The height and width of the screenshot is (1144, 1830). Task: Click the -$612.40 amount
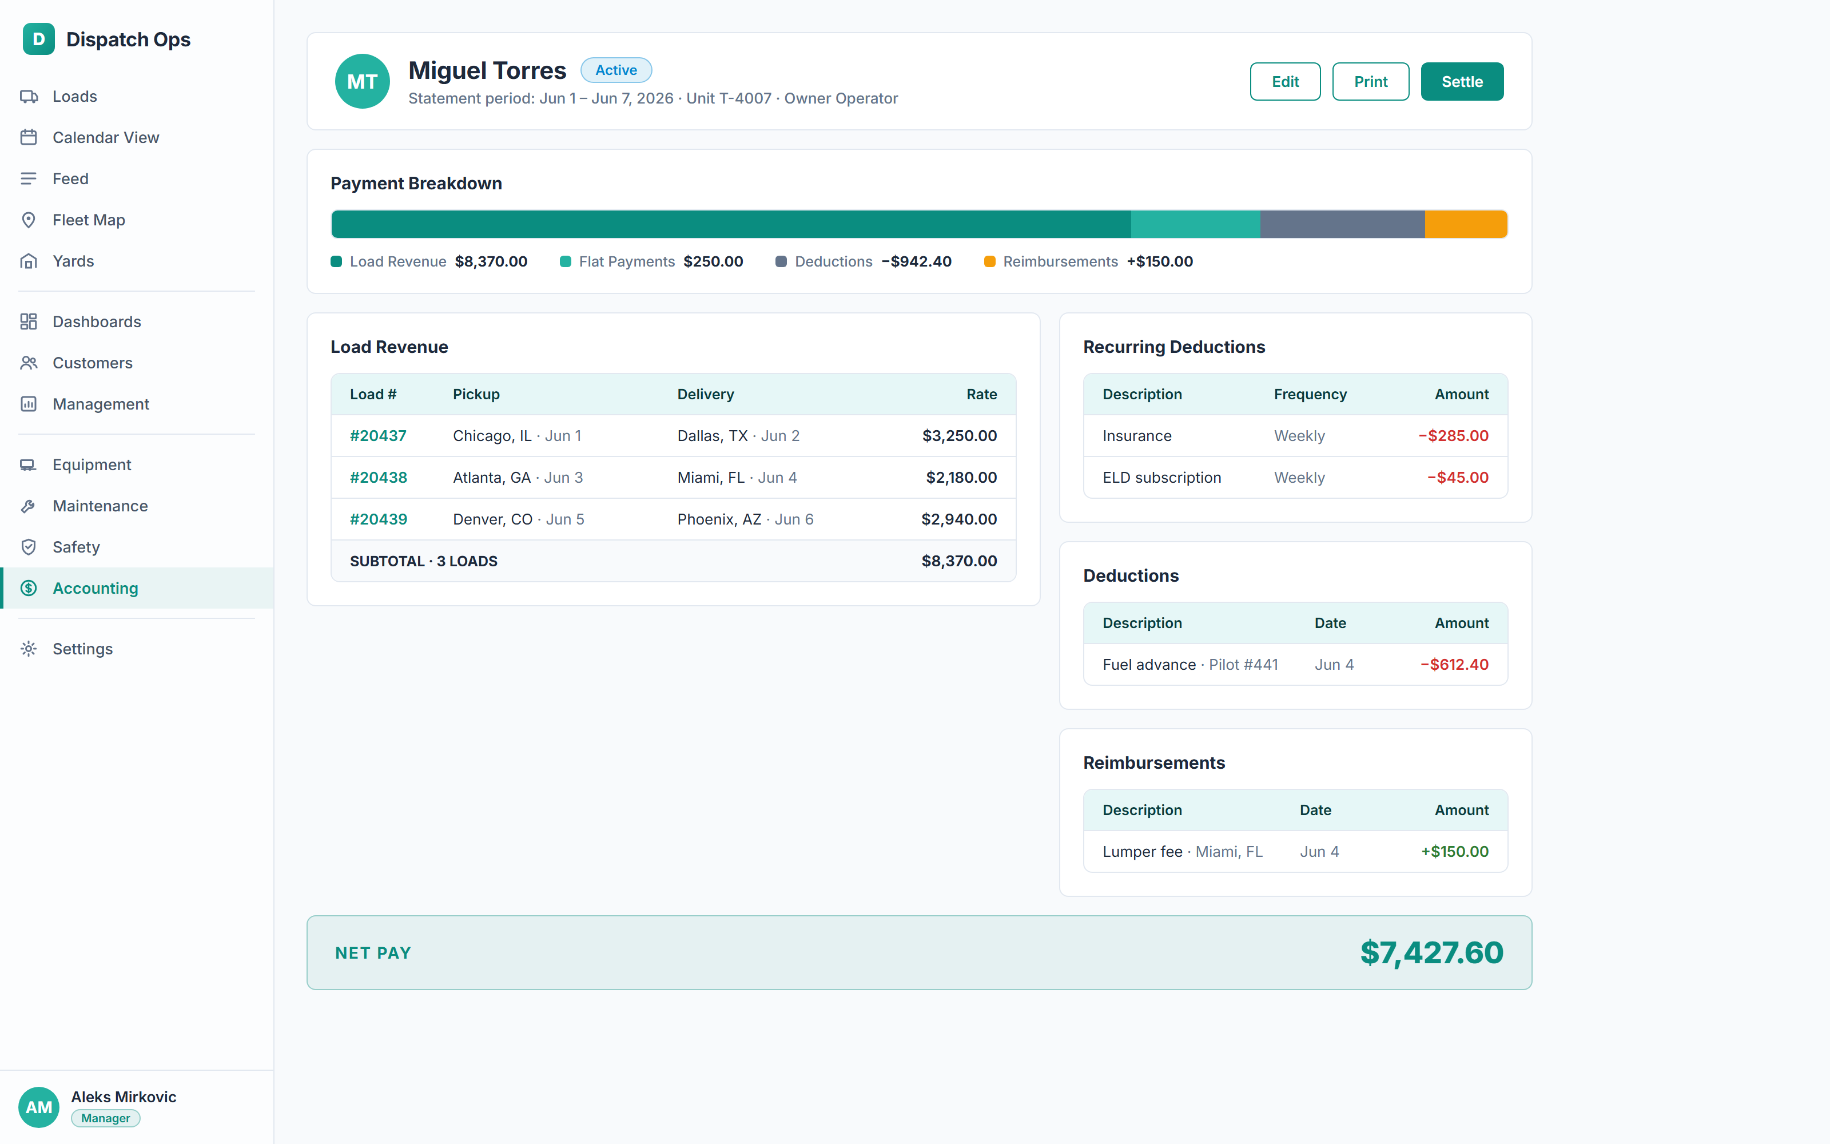coord(1454,664)
